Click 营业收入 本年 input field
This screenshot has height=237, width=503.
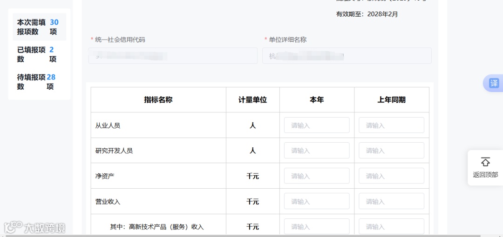click(317, 201)
